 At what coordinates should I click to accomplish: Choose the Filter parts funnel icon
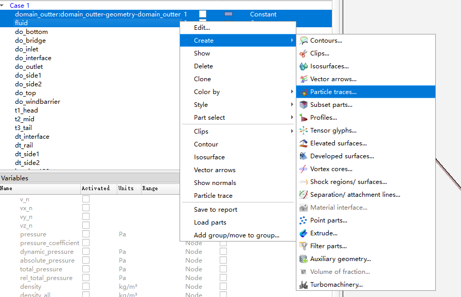304,246
